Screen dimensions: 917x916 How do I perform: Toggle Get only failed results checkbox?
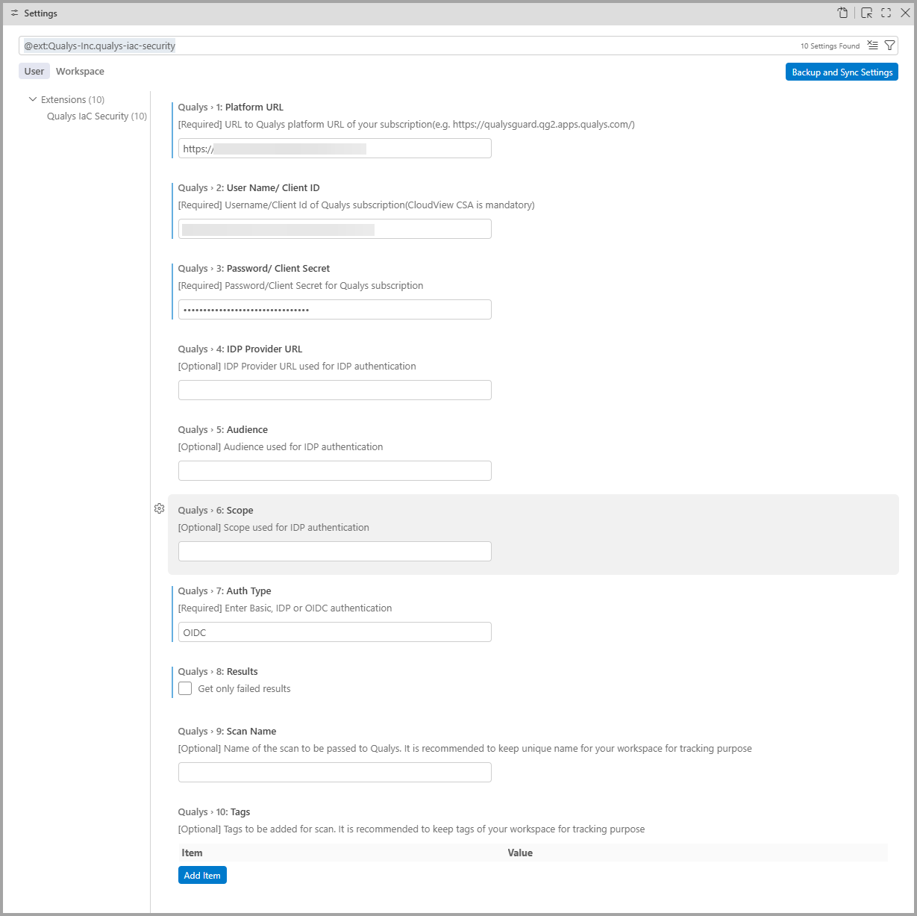185,688
